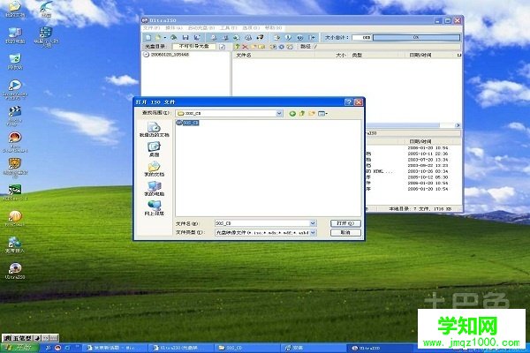Click the 打开(O) button in the dialog
530x353 pixels.
click(x=345, y=223)
